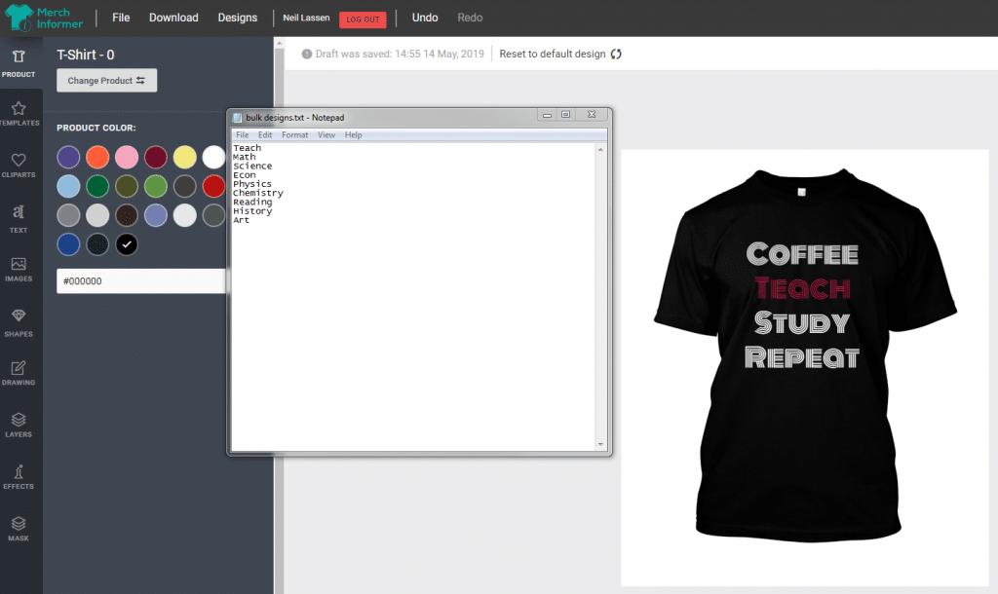Pick the orange product color
Image resolution: width=998 pixels, height=594 pixels.
click(x=97, y=157)
